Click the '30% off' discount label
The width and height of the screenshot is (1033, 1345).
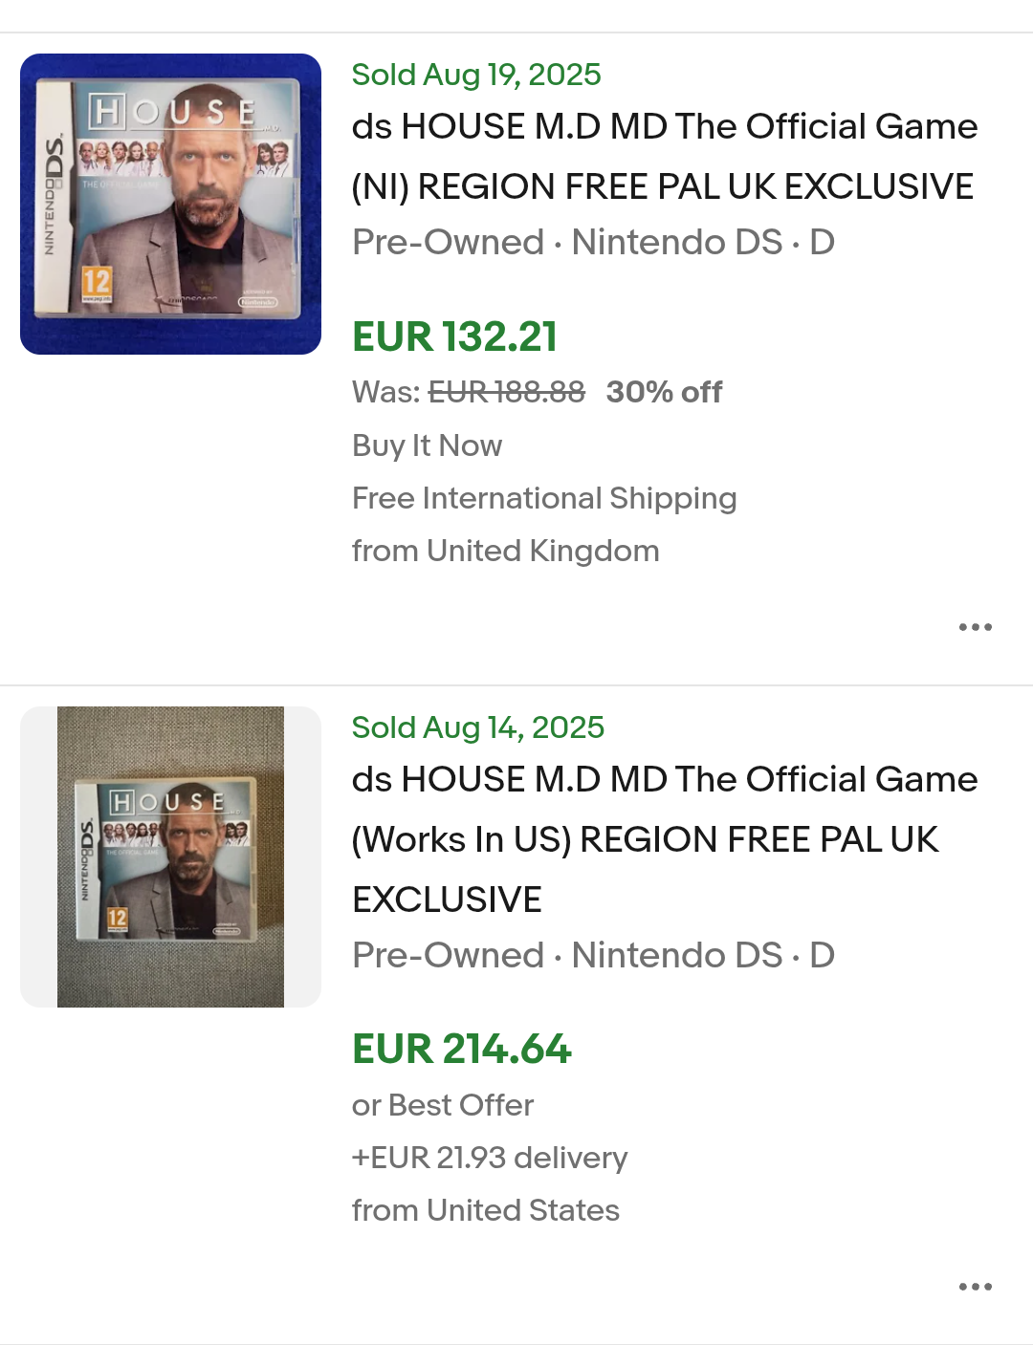tap(664, 392)
